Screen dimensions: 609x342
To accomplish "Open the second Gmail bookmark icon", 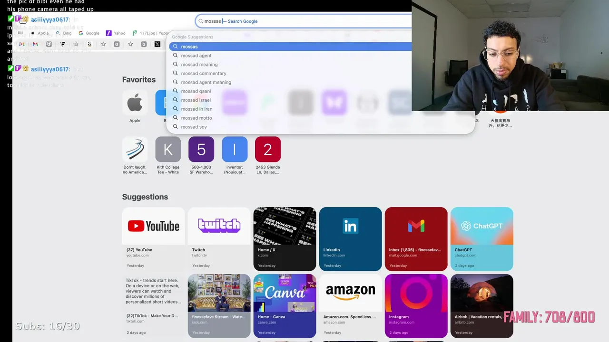I will (35, 44).
